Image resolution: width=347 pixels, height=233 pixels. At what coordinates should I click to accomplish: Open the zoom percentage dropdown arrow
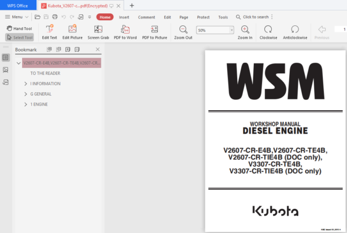(232, 30)
